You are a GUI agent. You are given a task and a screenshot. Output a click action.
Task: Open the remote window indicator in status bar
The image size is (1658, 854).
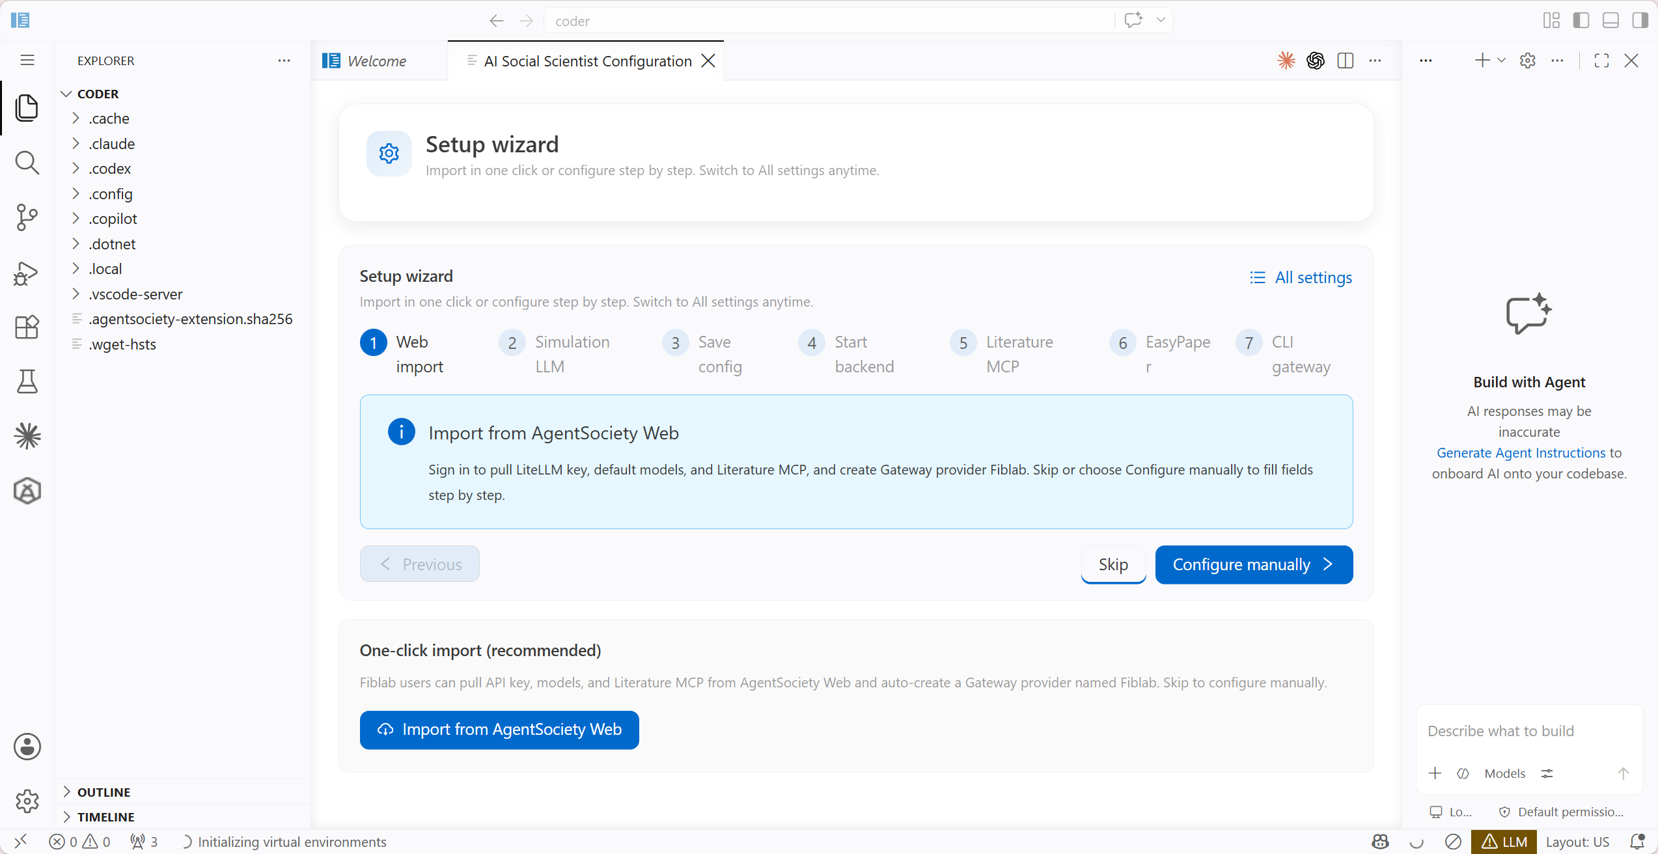(x=20, y=842)
